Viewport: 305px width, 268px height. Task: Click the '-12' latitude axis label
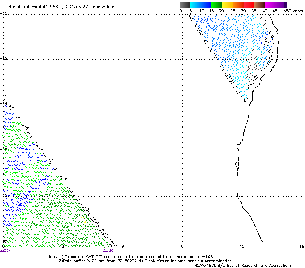coord(4,59)
